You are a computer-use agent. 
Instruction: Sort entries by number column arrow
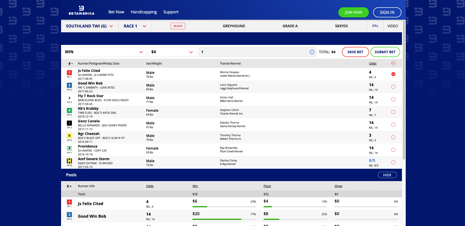click(x=71, y=64)
